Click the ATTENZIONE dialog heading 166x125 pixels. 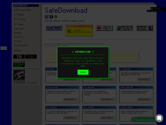83,52
